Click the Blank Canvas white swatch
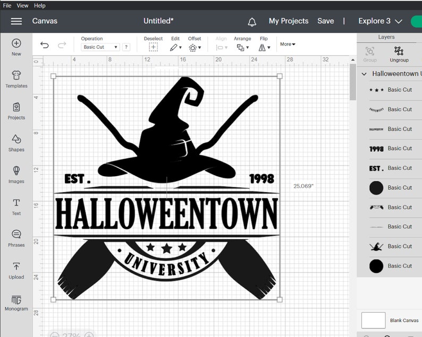The height and width of the screenshot is (337, 422). point(373,320)
